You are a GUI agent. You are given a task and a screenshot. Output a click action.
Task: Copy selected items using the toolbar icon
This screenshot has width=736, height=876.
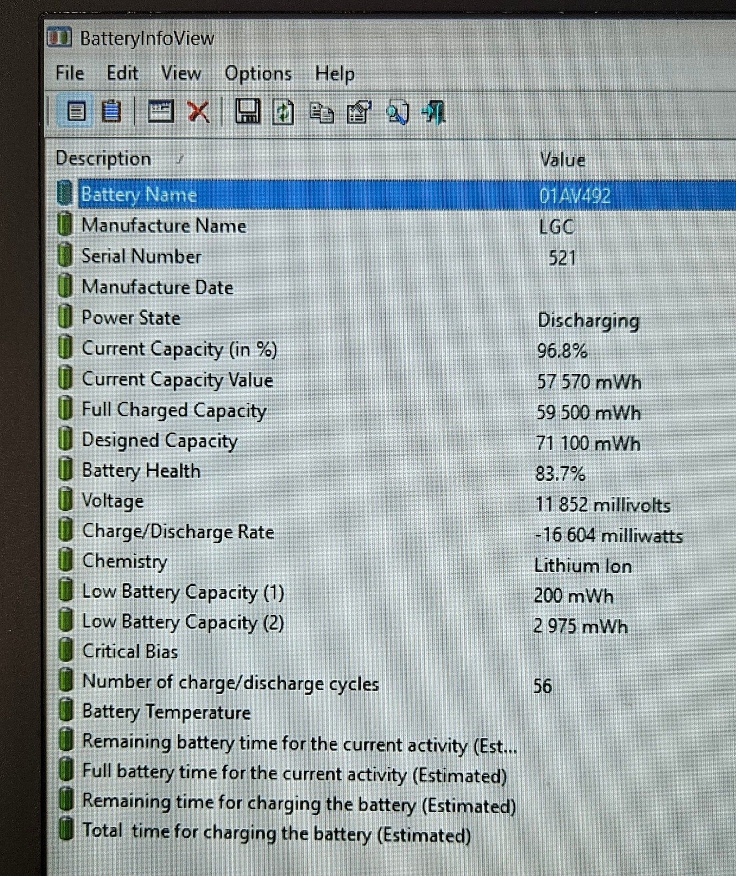321,113
